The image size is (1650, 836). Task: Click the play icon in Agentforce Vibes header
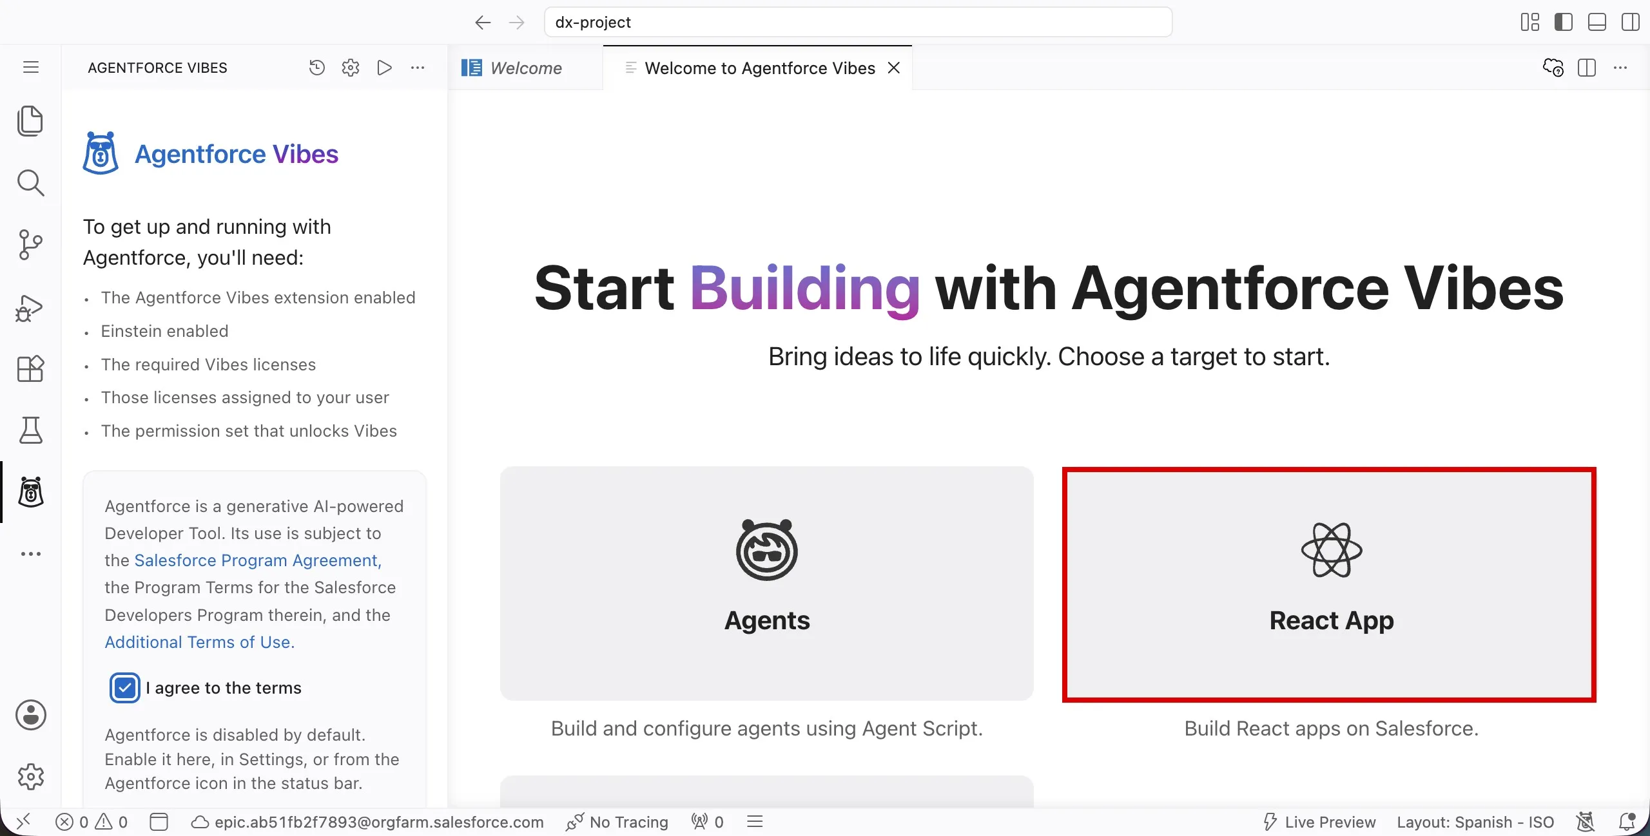pyautogui.click(x=385, y=68)
